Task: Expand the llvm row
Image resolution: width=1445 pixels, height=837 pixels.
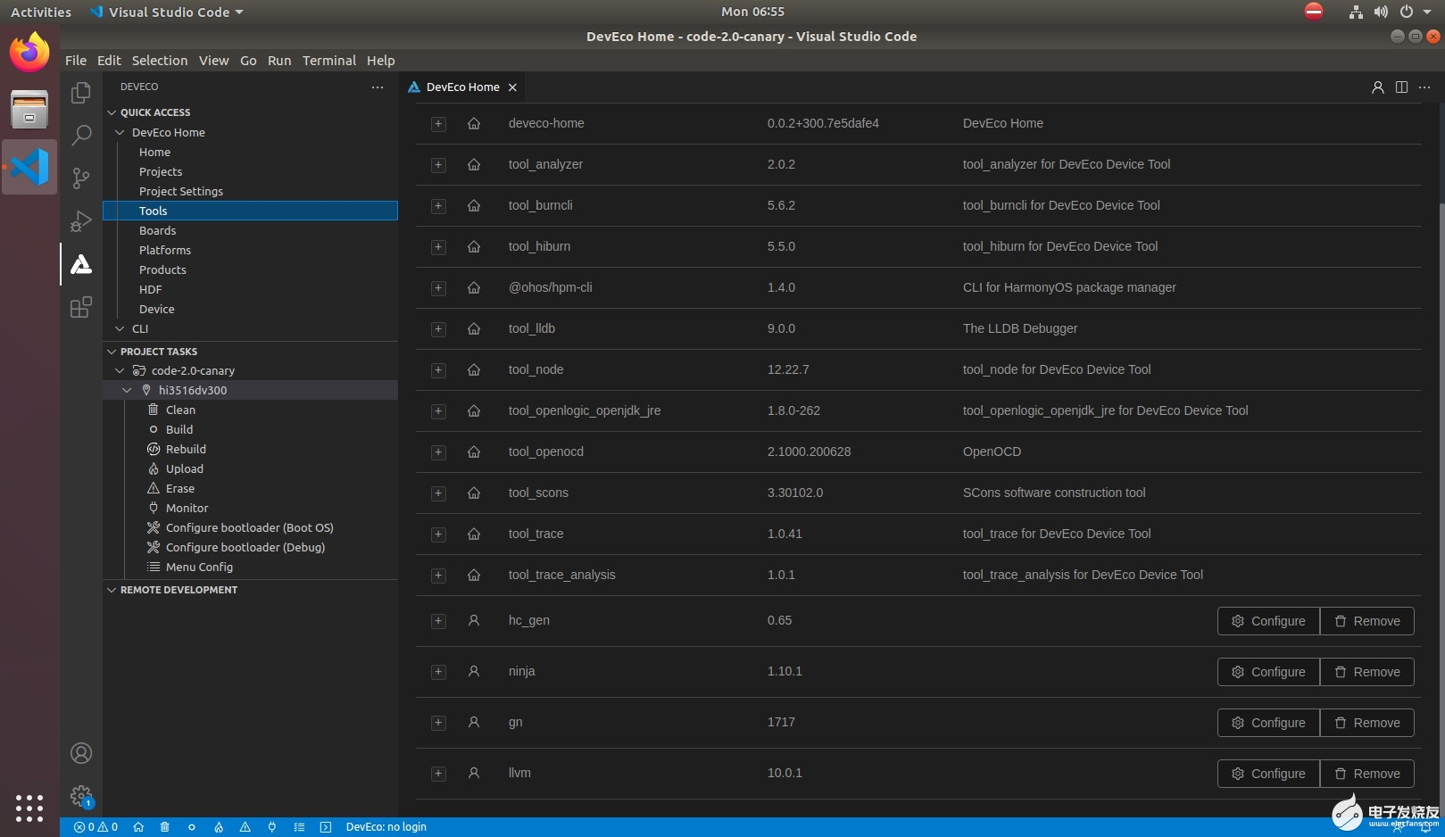Action: (438, 774)
